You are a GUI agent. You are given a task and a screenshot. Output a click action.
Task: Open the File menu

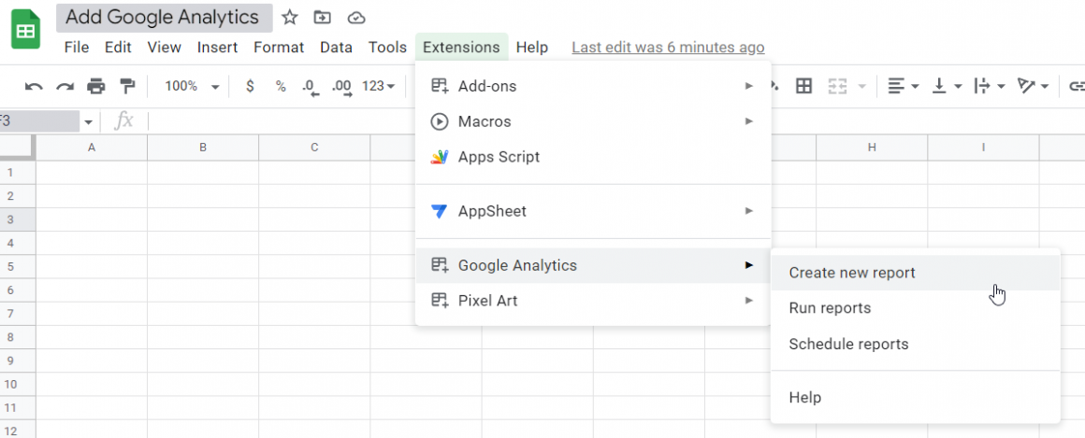(x=77, y=48)
